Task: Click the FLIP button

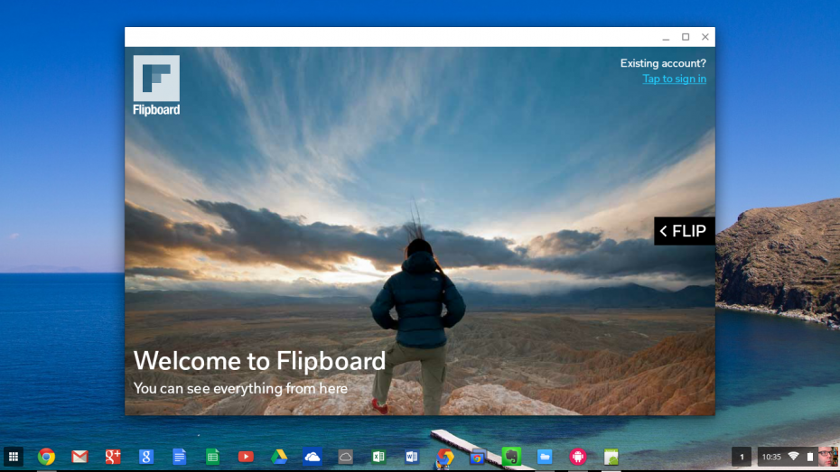Action: tap(684, 231)
